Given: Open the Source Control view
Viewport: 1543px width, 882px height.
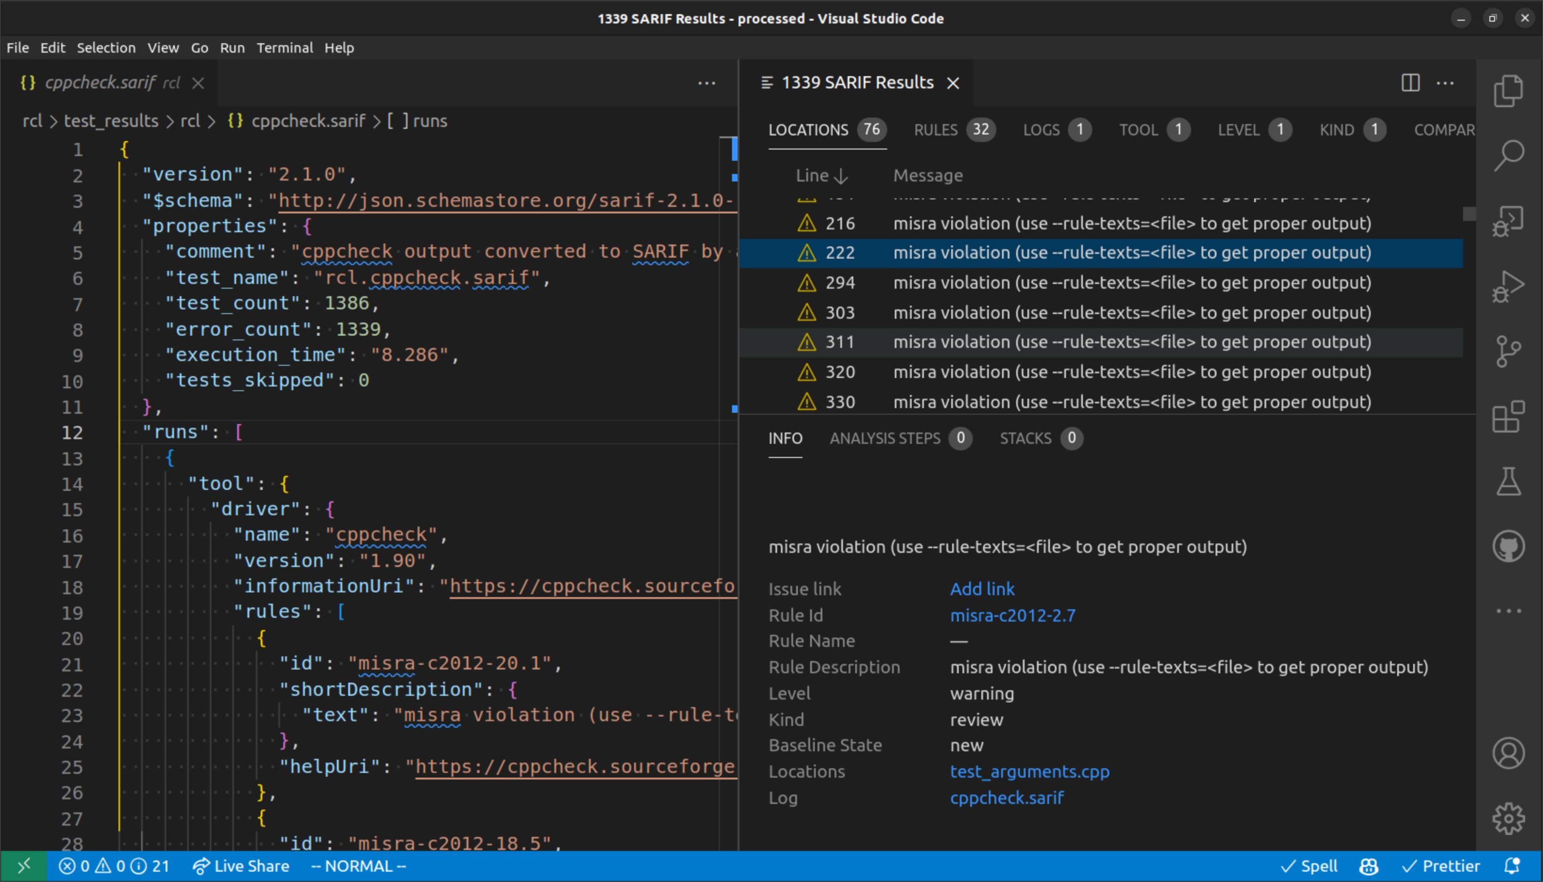Looking at the screenshot, I should click(x=1508, y=351).
